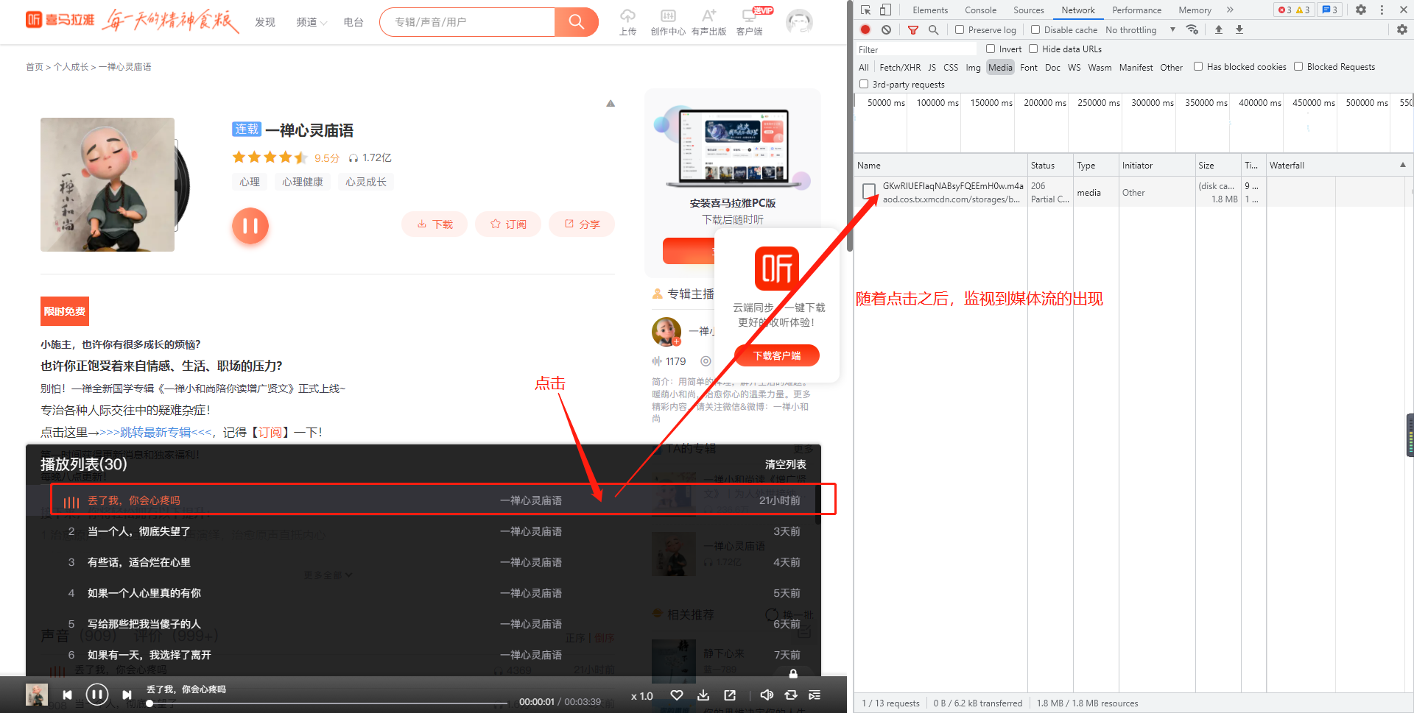Enable the Disable cache checkbox
The image size is (1414, 713).
click(1035, 29)
